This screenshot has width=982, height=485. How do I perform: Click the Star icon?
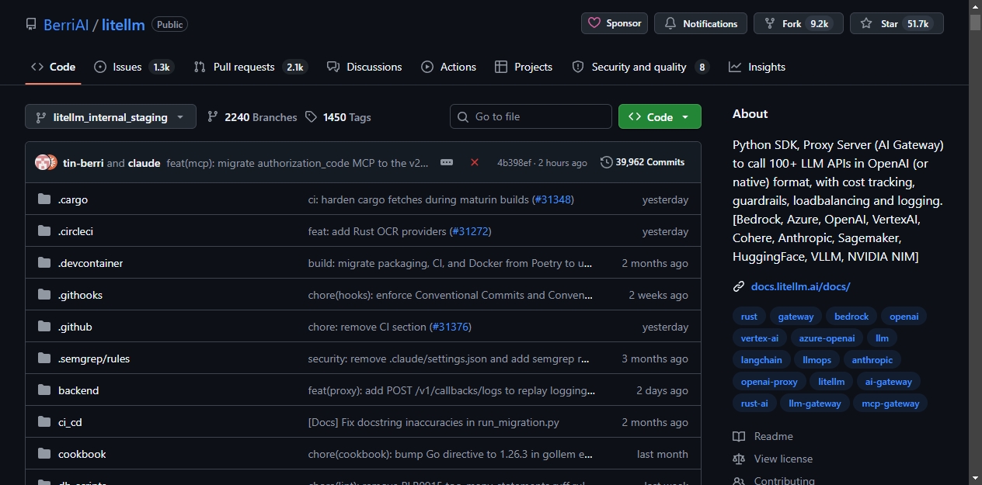tap(866, 23)
